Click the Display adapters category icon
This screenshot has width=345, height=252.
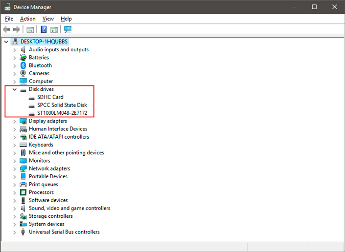click(x=23, y=121)
